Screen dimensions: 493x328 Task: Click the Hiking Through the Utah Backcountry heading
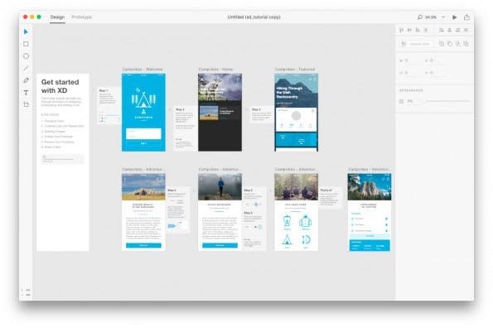(x=289, y=93)
